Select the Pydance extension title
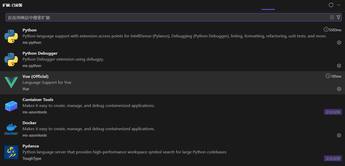 point(31,146)
